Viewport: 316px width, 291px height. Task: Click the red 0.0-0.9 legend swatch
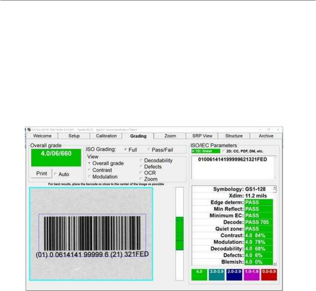269,275
